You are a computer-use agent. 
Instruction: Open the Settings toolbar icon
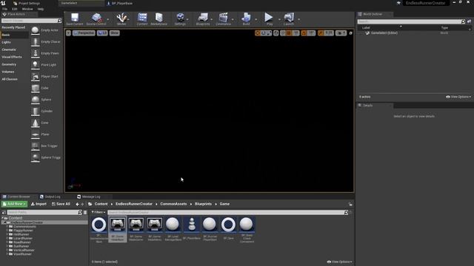pyautogui.click(x=180, y=19)
